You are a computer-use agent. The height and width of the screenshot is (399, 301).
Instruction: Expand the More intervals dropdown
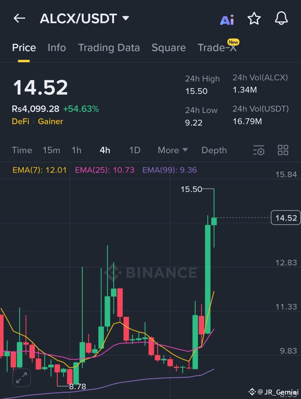click(173, 150)
